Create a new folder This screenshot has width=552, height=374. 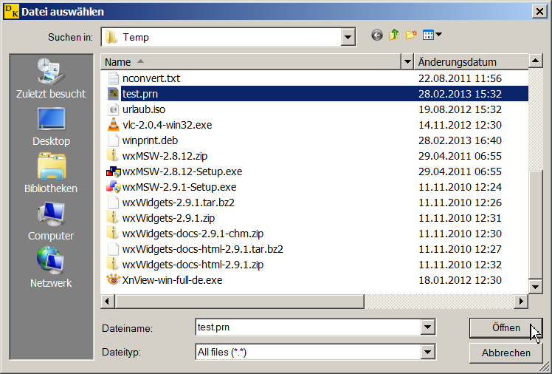coord(411,35)
